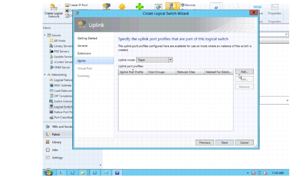The width and height of the screenshot is (292, 183).
Task: Select Native Port Profiles tree item
Action: tap(61, 112)
